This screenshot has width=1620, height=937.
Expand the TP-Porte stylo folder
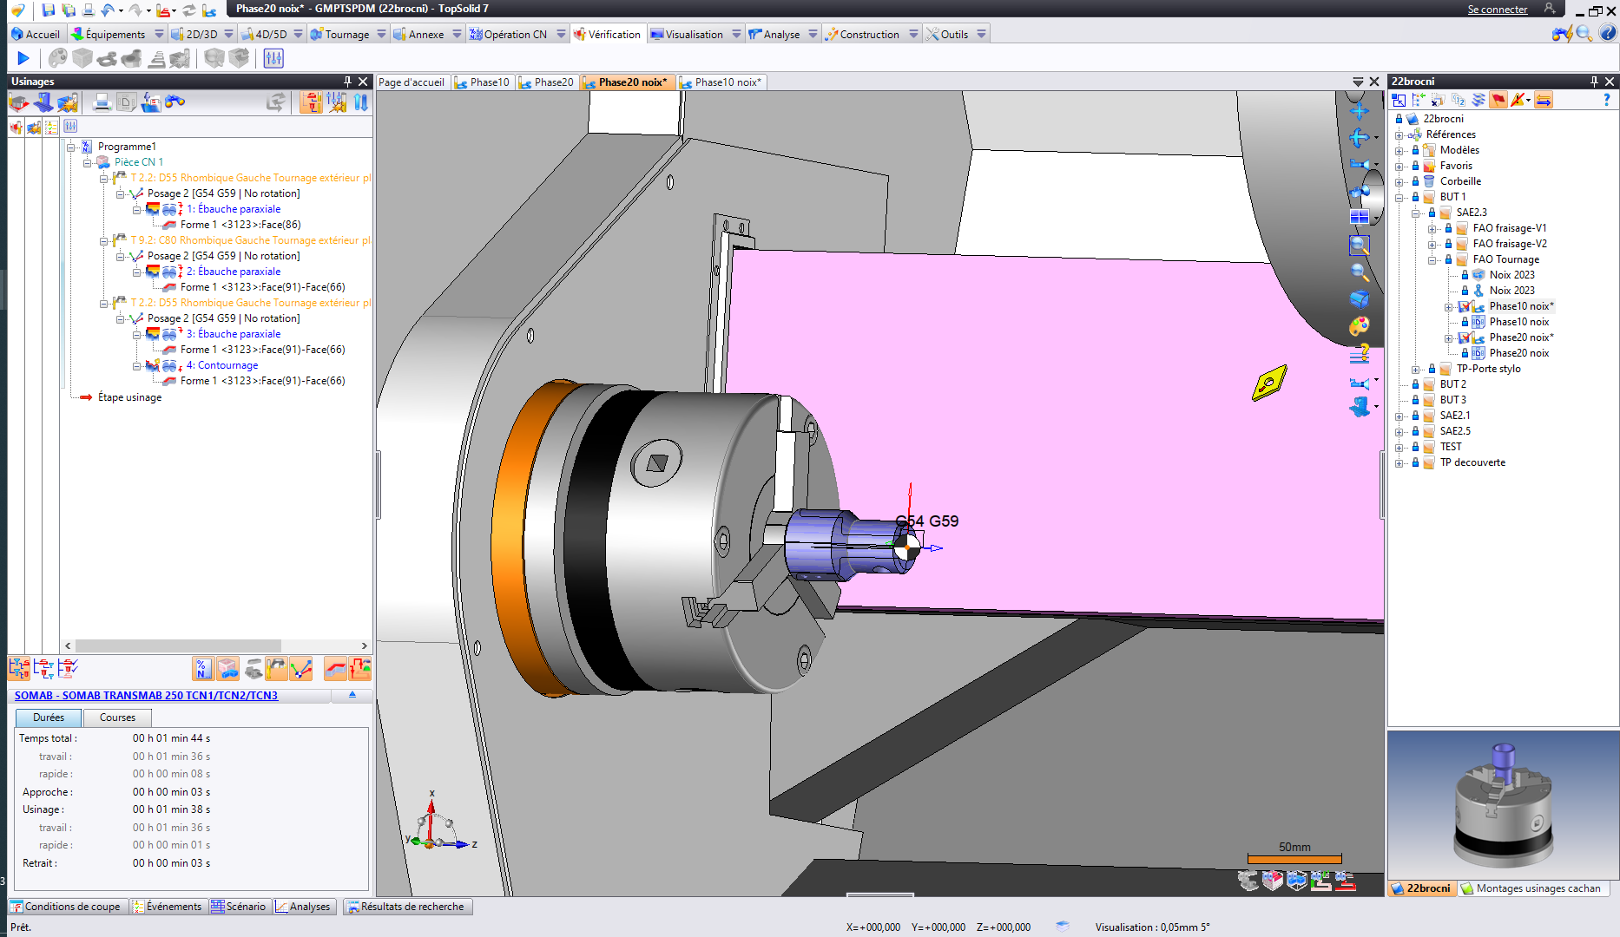click(x=1416, y=369)
